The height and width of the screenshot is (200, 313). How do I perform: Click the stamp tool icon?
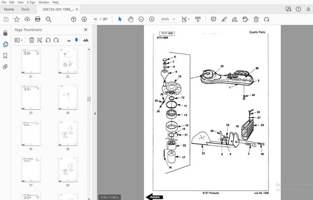pos(245,19)
